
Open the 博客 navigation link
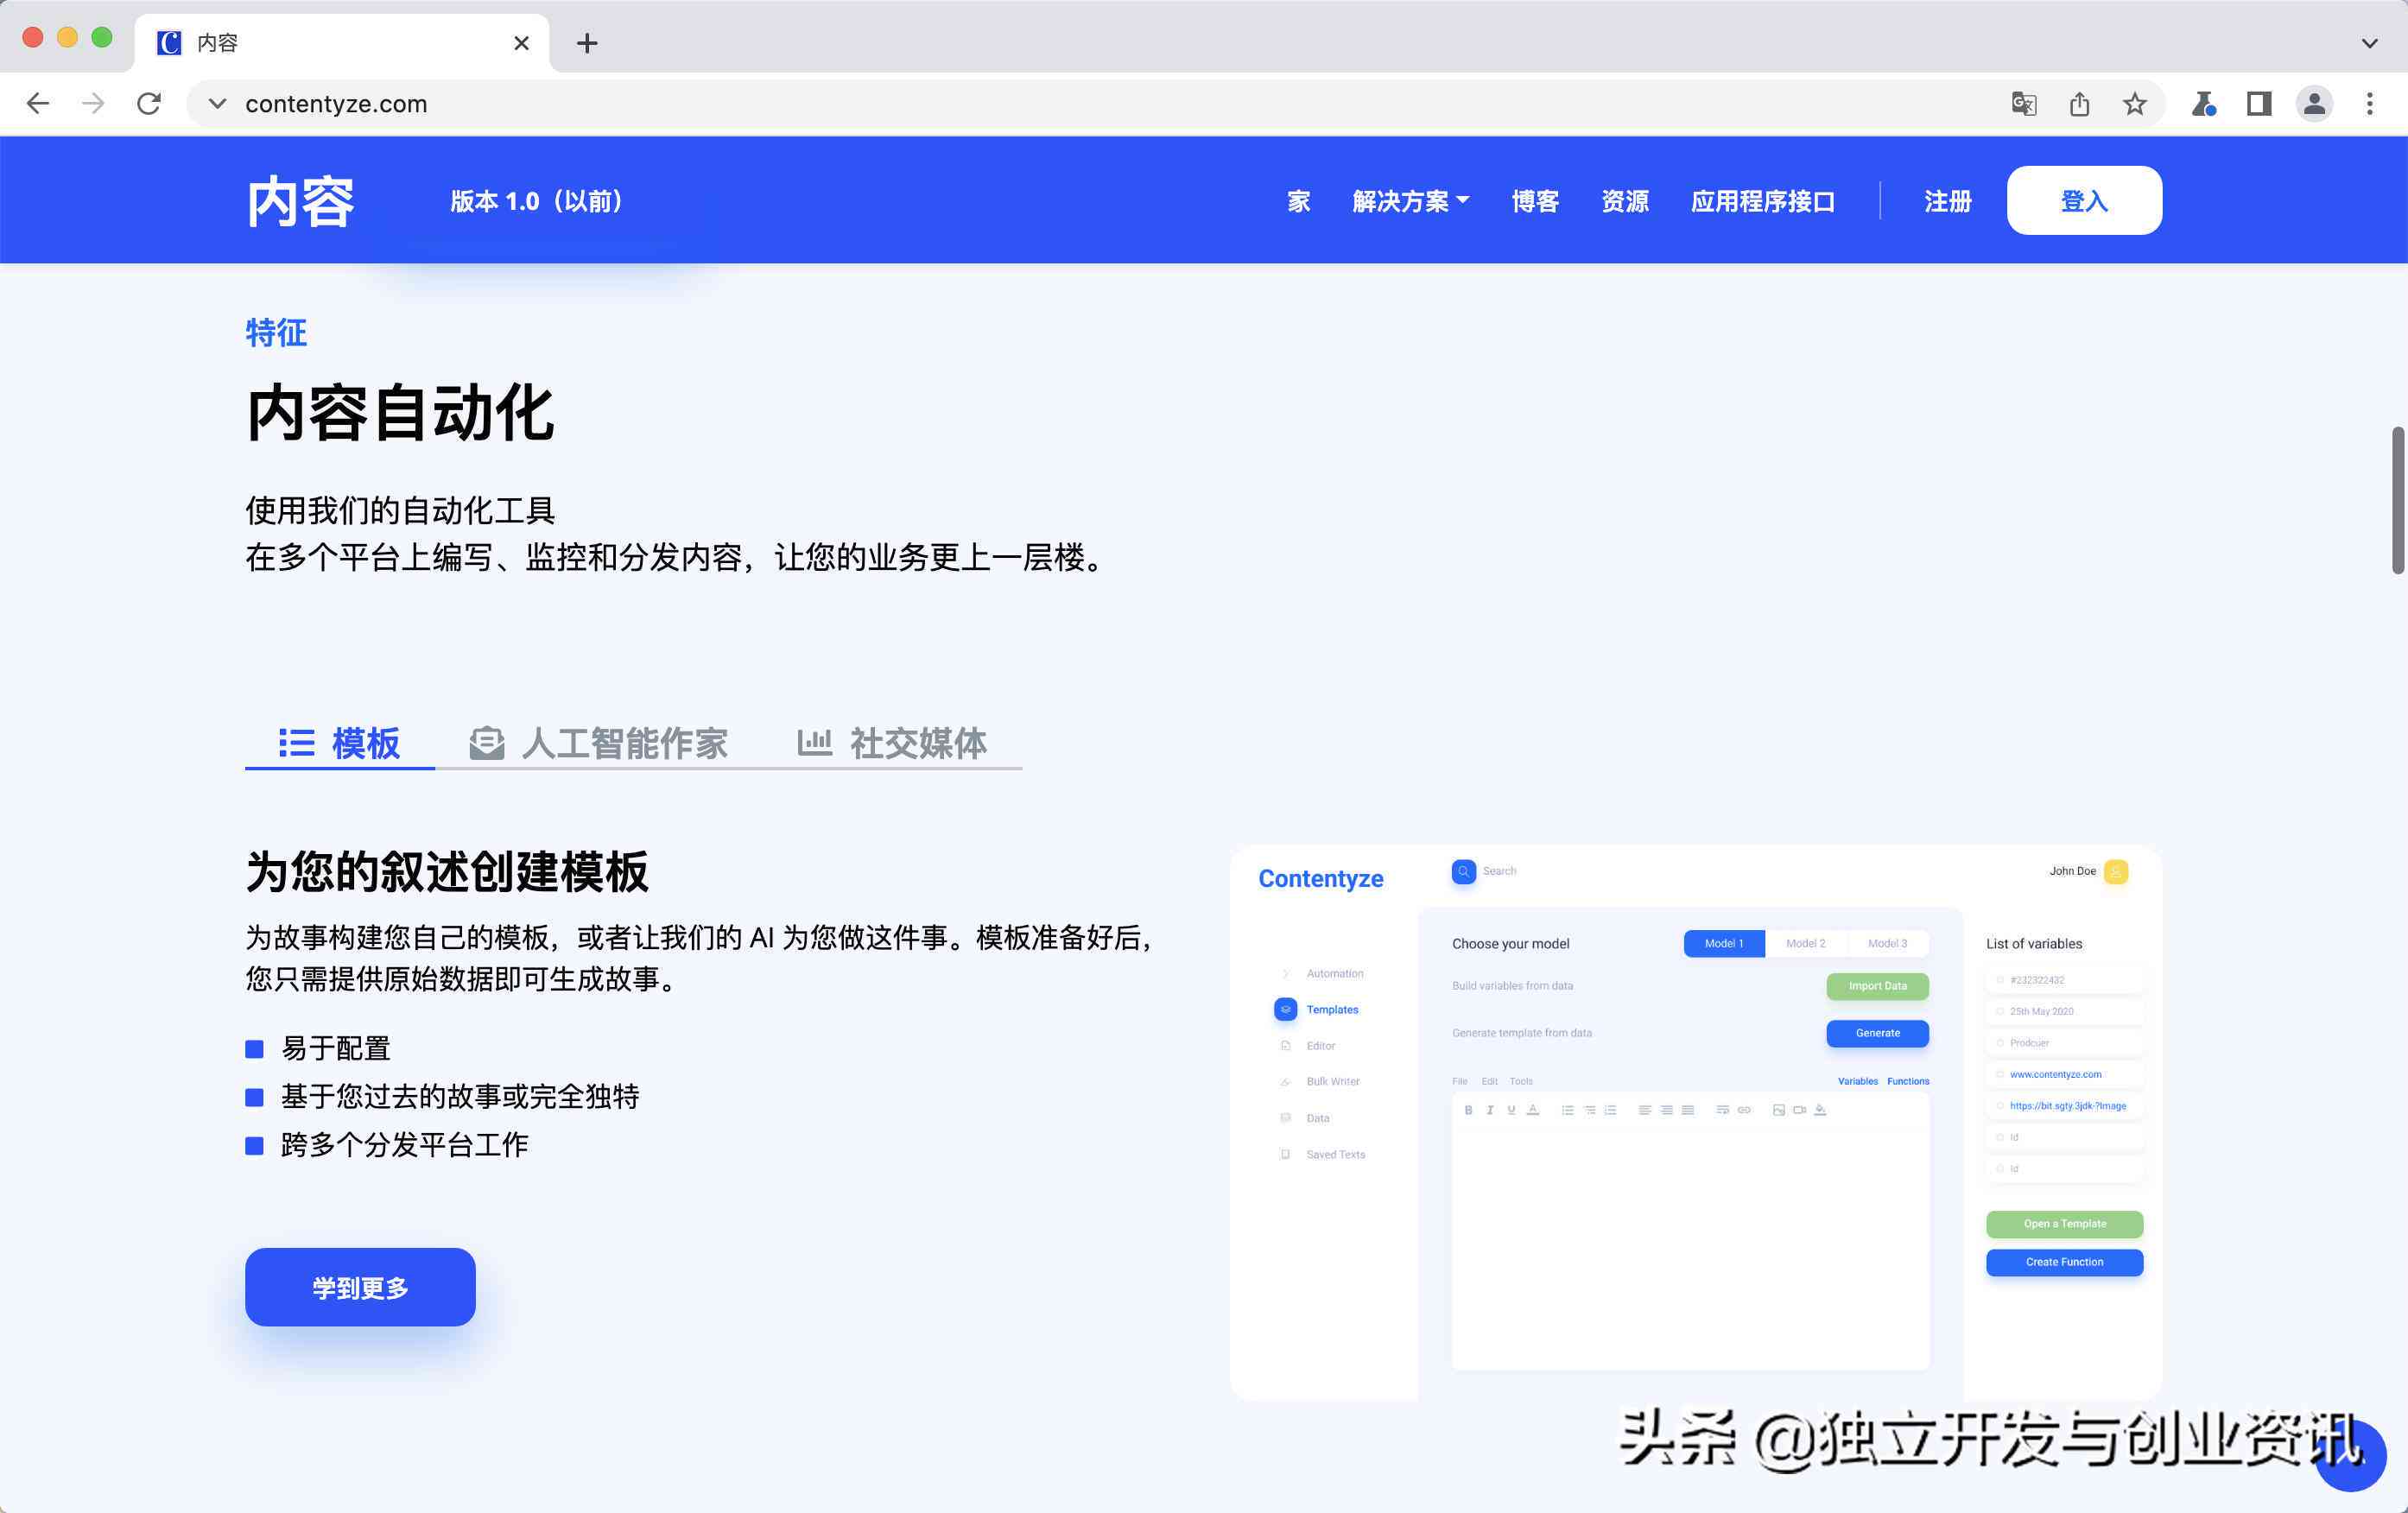coord(1535,201)
